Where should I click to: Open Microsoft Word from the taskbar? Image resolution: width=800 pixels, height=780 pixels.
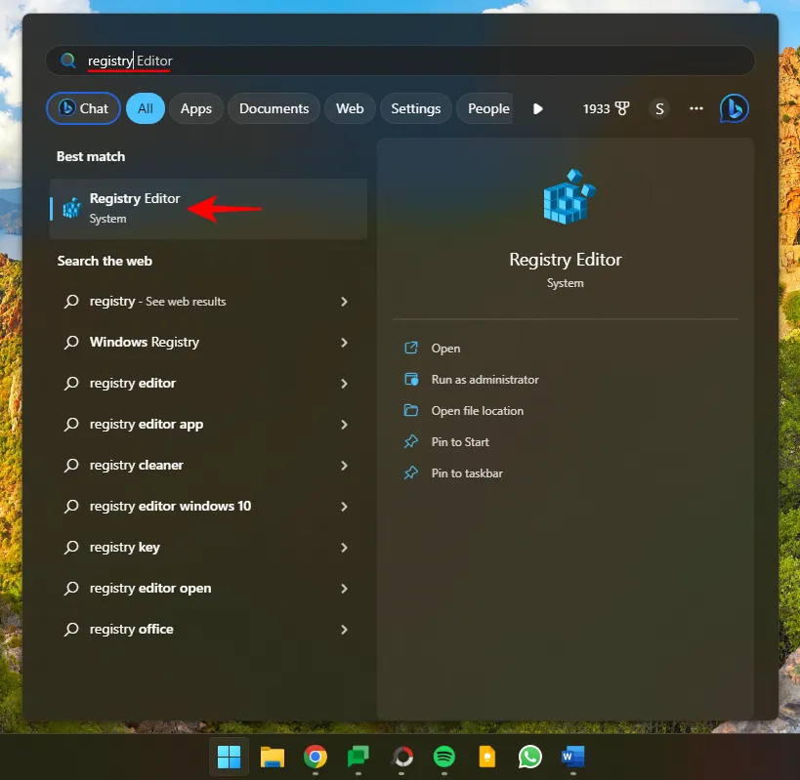(x=573, y=757)
